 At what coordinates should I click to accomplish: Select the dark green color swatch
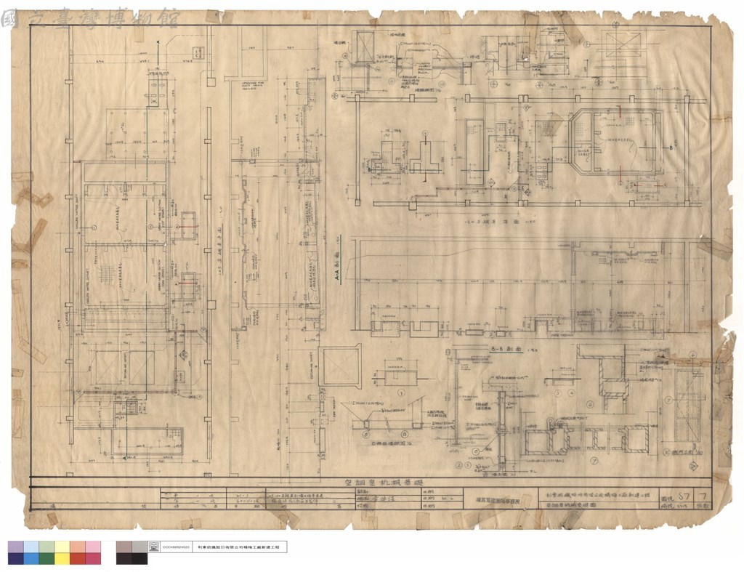[x=46, y=559]
